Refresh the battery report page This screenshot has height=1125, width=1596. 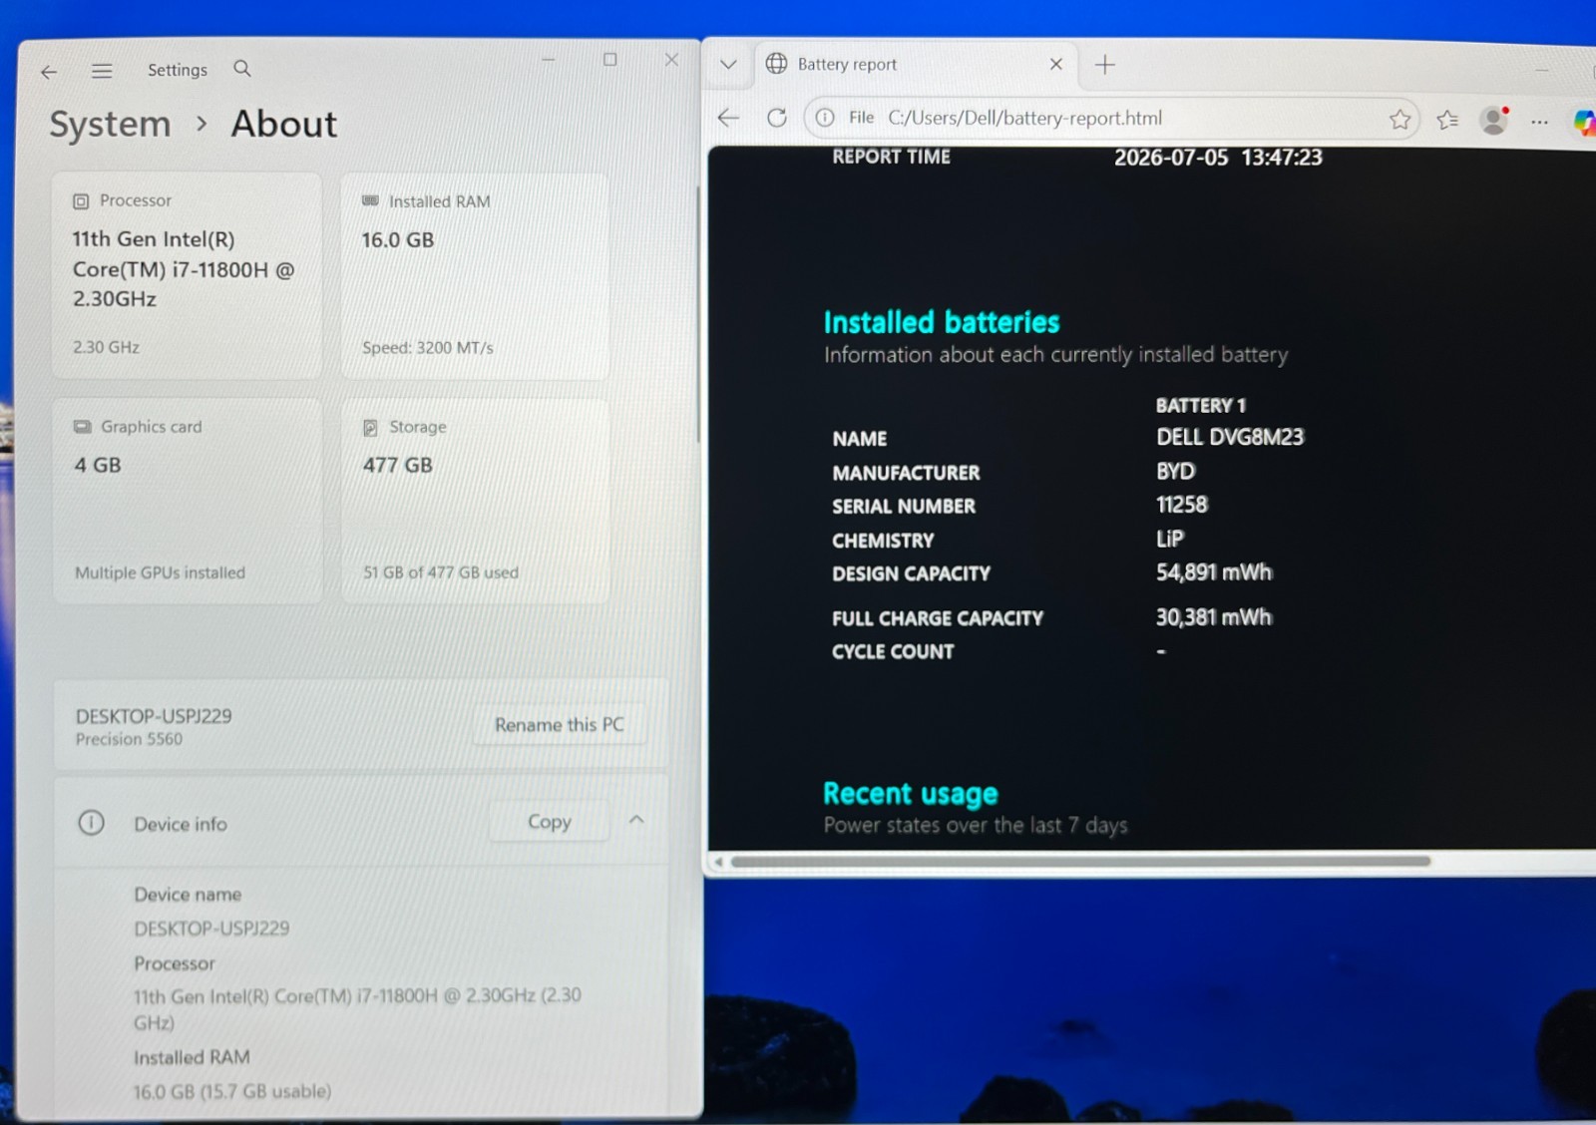tap(777, 118)
